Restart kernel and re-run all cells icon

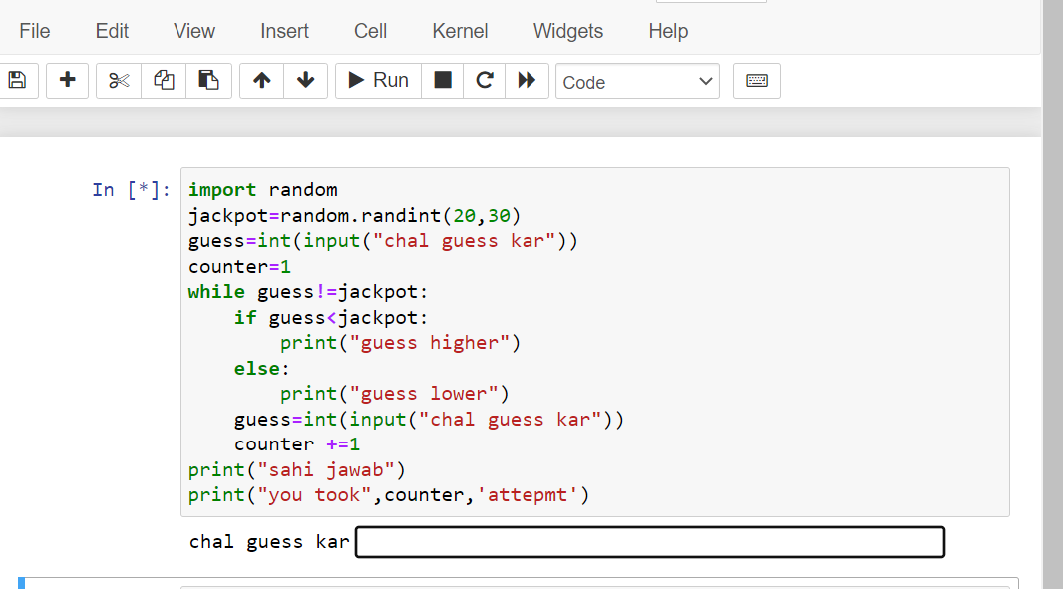(527, 81)
